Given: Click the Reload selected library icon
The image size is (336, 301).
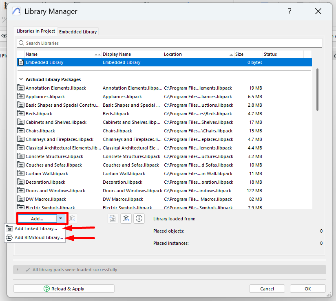Looking at the screenshot, I should [126, 218].
